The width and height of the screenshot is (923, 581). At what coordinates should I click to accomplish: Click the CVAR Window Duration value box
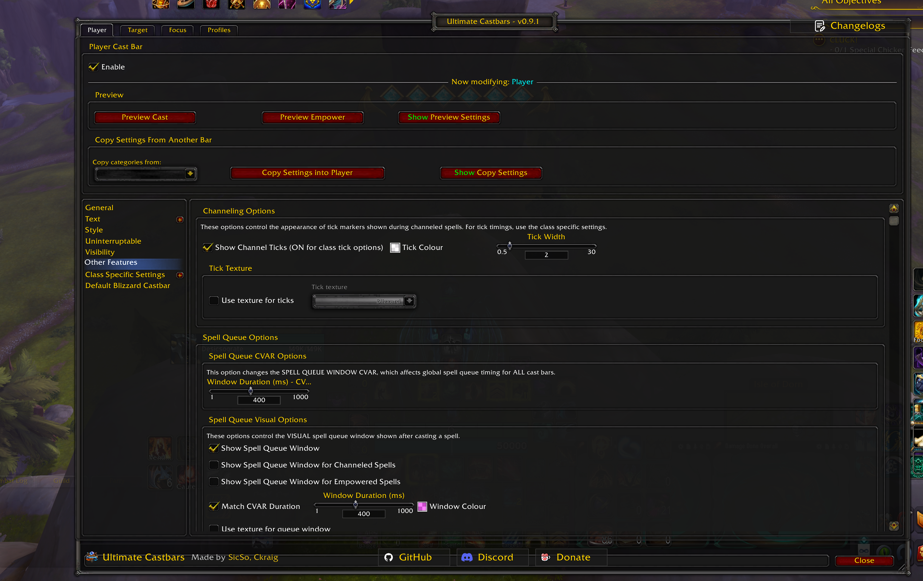259,400
